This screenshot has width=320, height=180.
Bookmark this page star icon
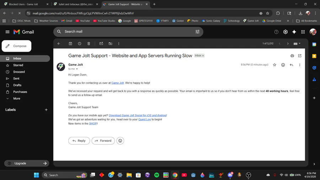click(267, 13)
